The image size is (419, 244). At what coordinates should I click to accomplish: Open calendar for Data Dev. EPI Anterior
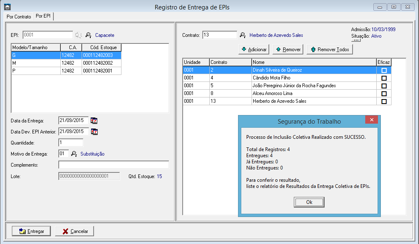(94, 132)
